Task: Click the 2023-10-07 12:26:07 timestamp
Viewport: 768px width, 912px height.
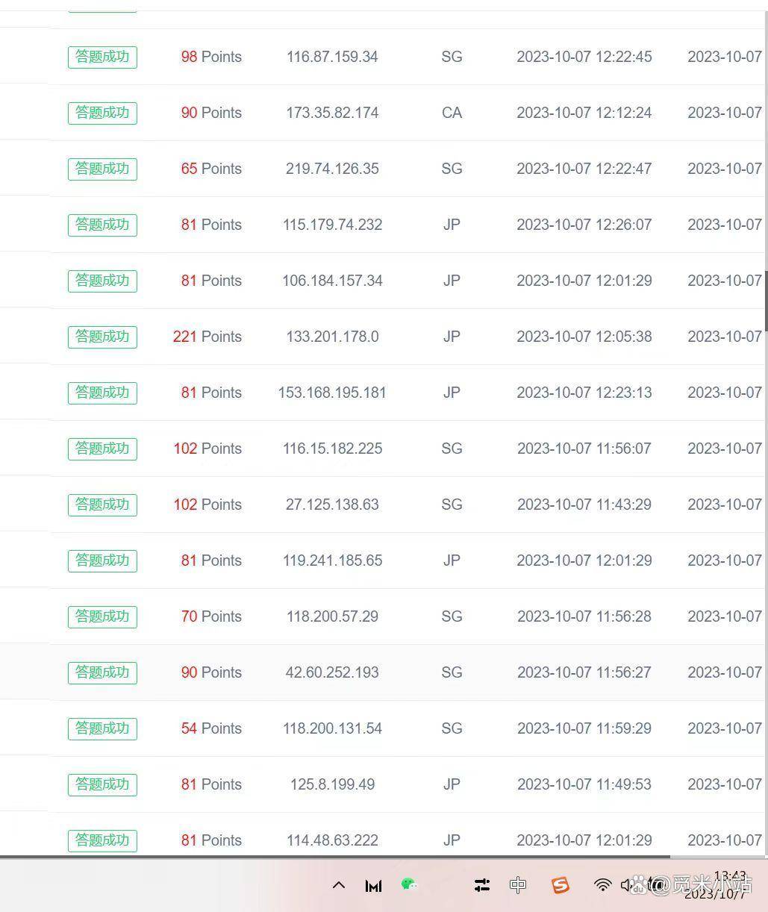Action: (584, 225)
